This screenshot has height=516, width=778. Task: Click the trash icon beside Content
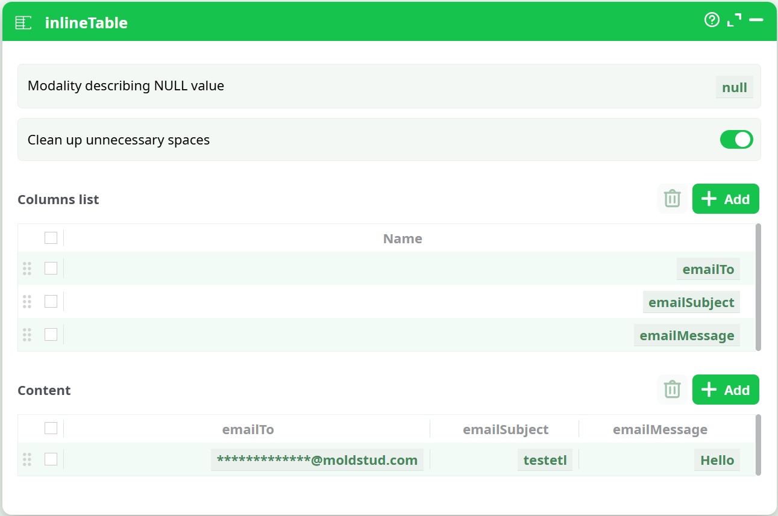[x=673, y=390]
